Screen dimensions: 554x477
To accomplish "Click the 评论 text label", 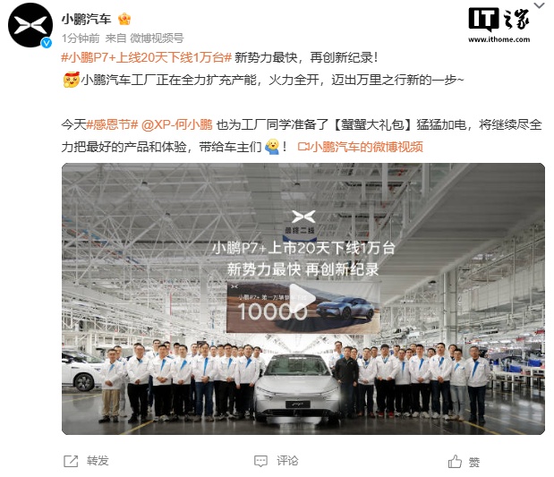I will point(287,461).
